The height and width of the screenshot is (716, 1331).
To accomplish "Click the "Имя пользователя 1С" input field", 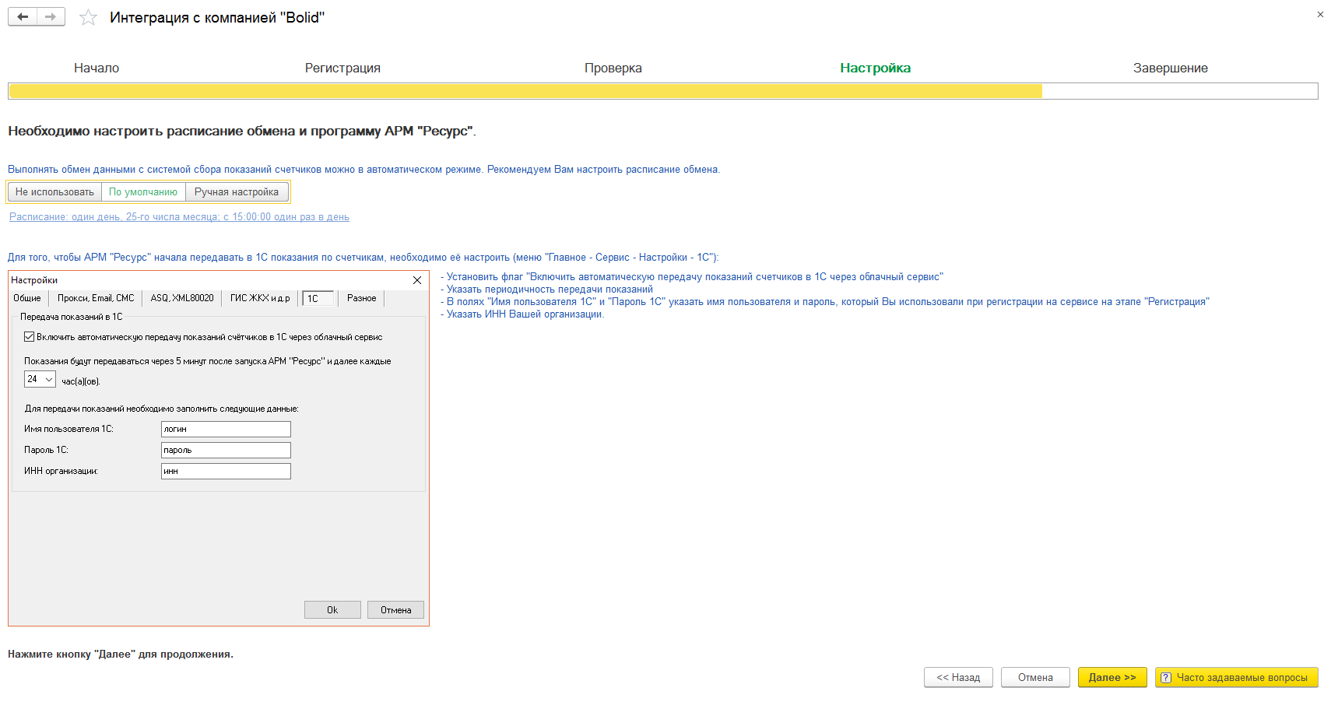I will tap(226, 429).
